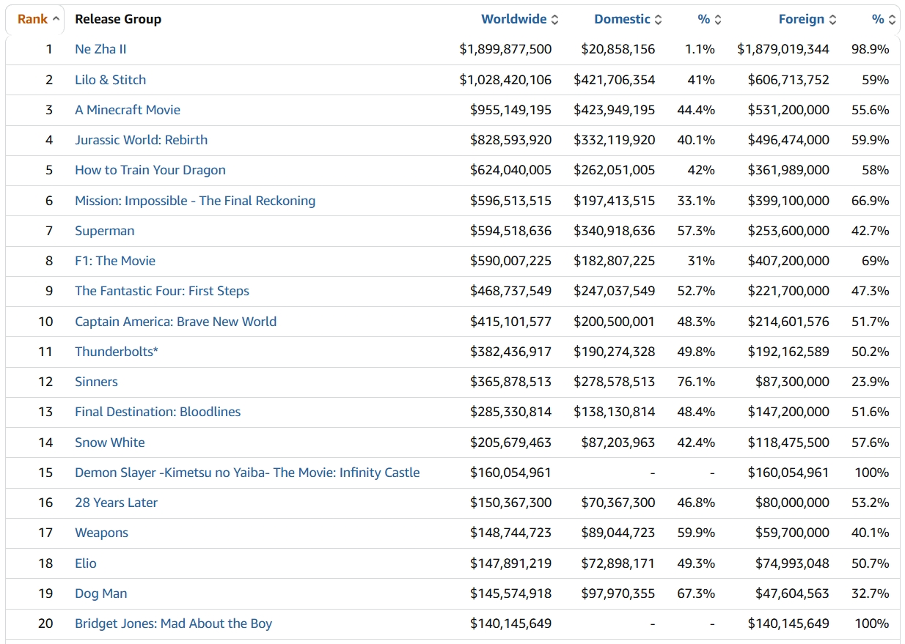The width and height of the screenshot is (905, 644).
Task: Sort by the Worldwide column header
Action: tap(514, 20)
